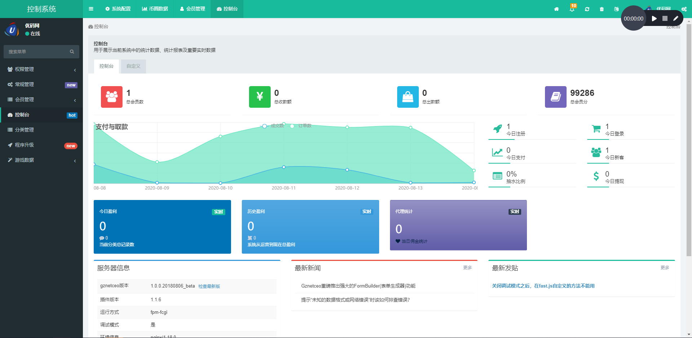Open the home icon in the top bar
This screenshot has width=692, height=338.
click(x=556, y=9)
